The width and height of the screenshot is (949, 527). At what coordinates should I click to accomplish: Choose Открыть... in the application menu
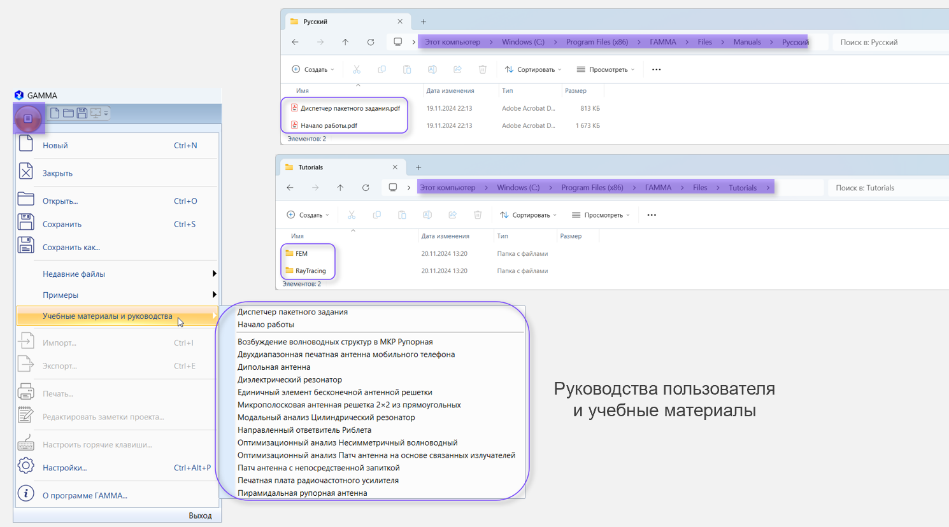61,201
